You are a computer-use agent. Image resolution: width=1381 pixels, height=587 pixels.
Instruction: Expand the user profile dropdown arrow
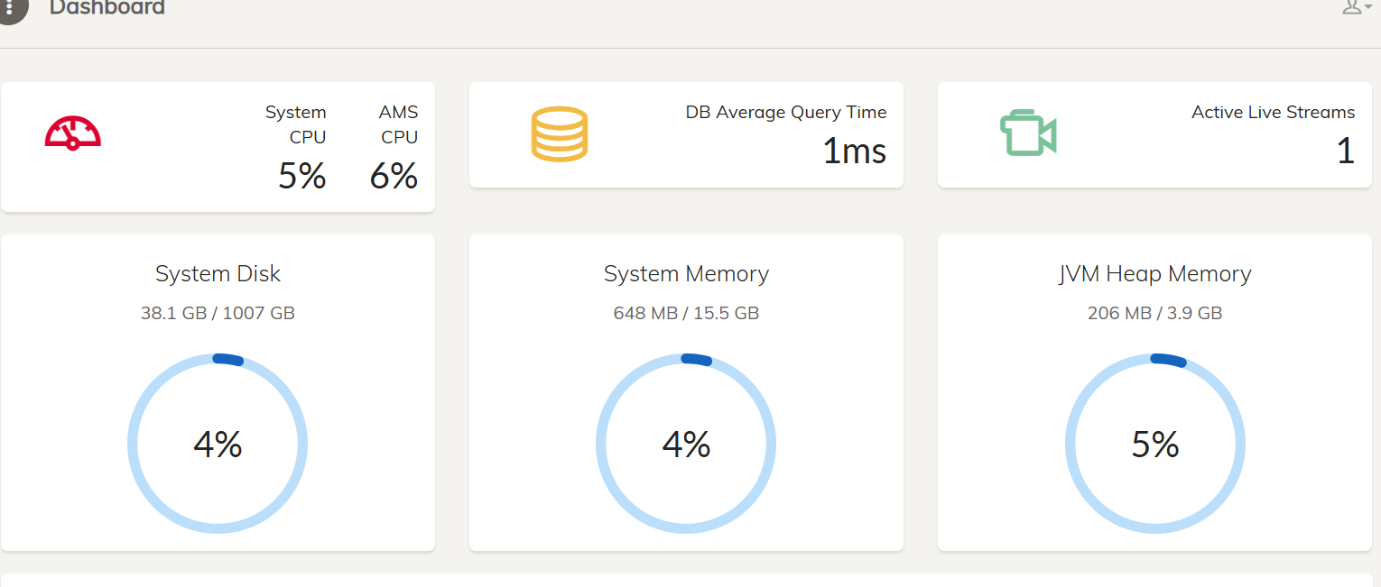click(x=1368, y=6)
